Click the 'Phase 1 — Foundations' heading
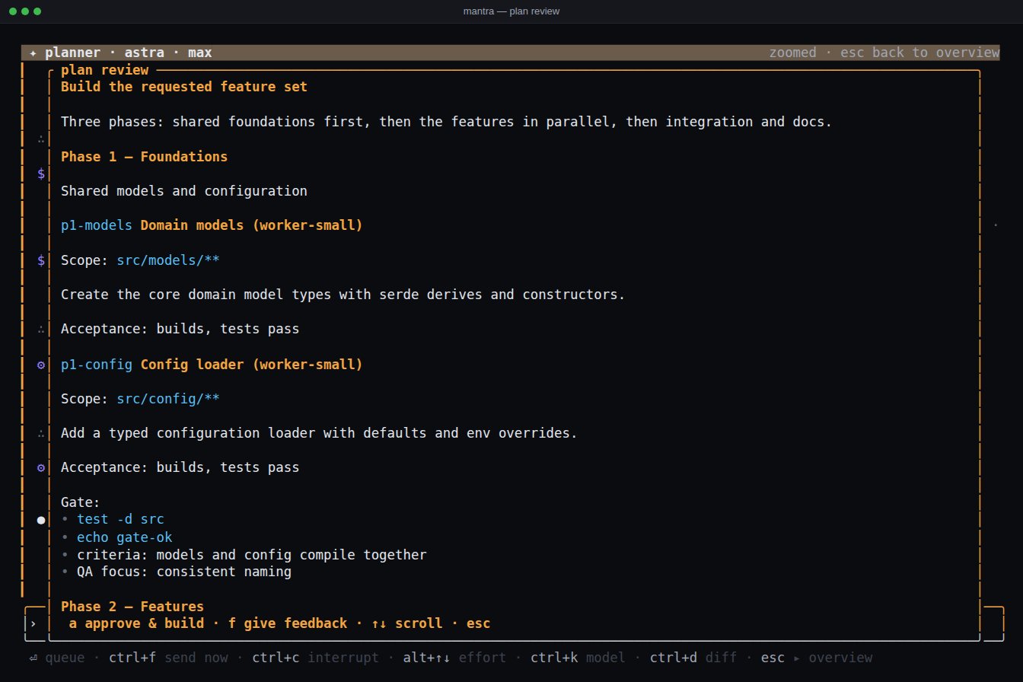 pos(144,157)
